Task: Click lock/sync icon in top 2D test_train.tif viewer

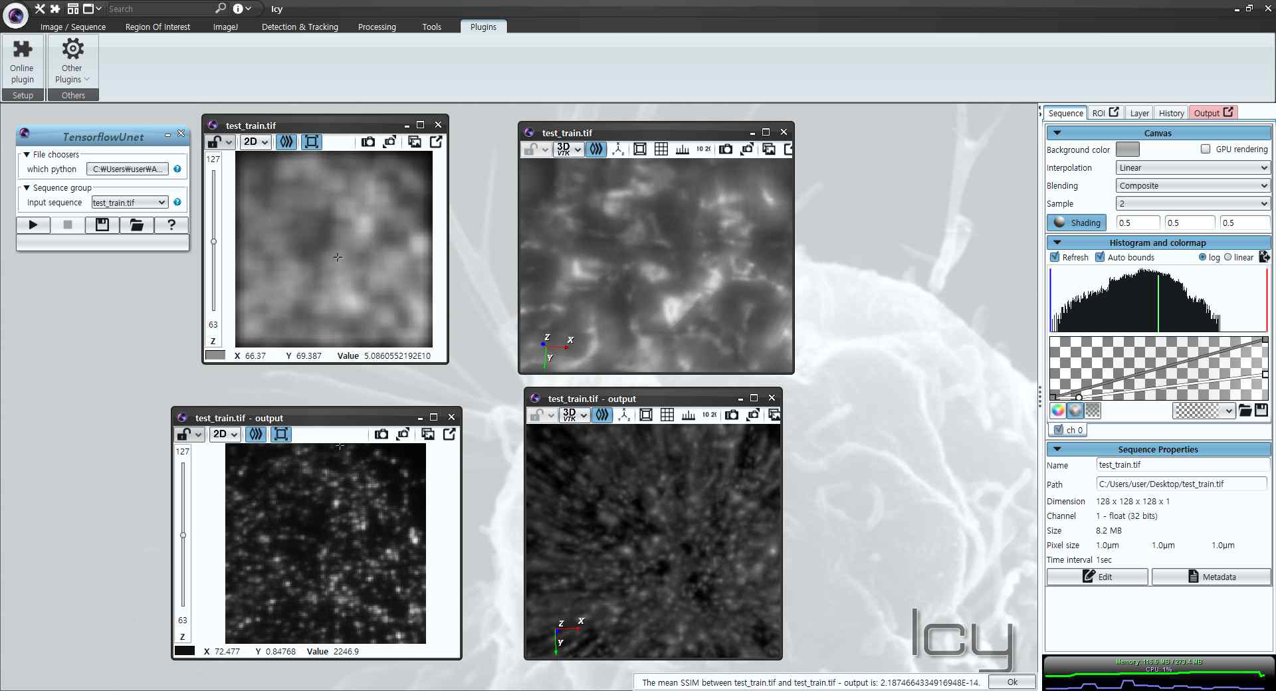Action: tap(219, 142)
